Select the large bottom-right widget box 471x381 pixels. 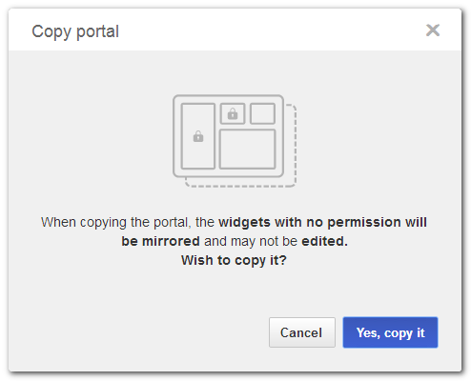click(x=248, y=149)
